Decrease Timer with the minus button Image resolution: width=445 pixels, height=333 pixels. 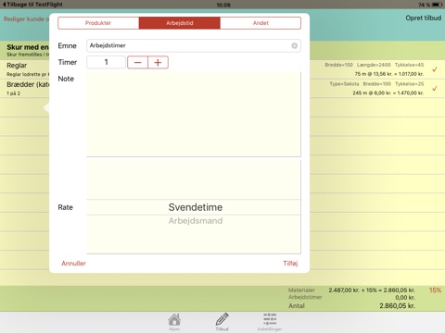138,62
